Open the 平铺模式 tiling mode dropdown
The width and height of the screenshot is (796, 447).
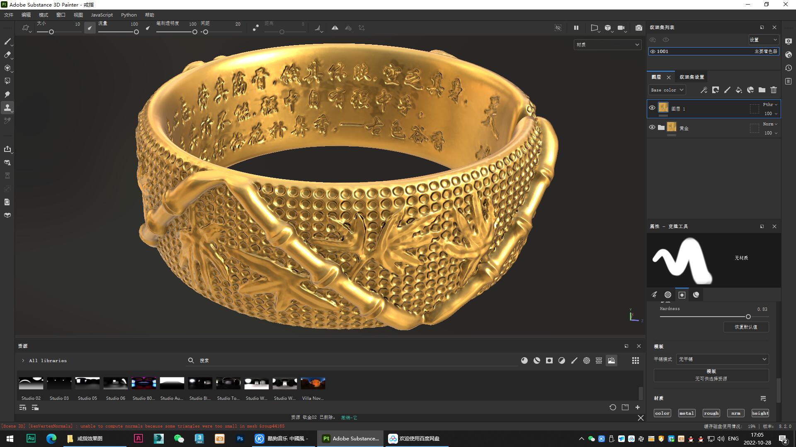coord(721,359)
